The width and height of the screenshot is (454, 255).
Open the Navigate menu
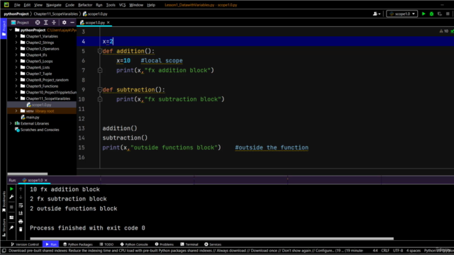[54, 5]
